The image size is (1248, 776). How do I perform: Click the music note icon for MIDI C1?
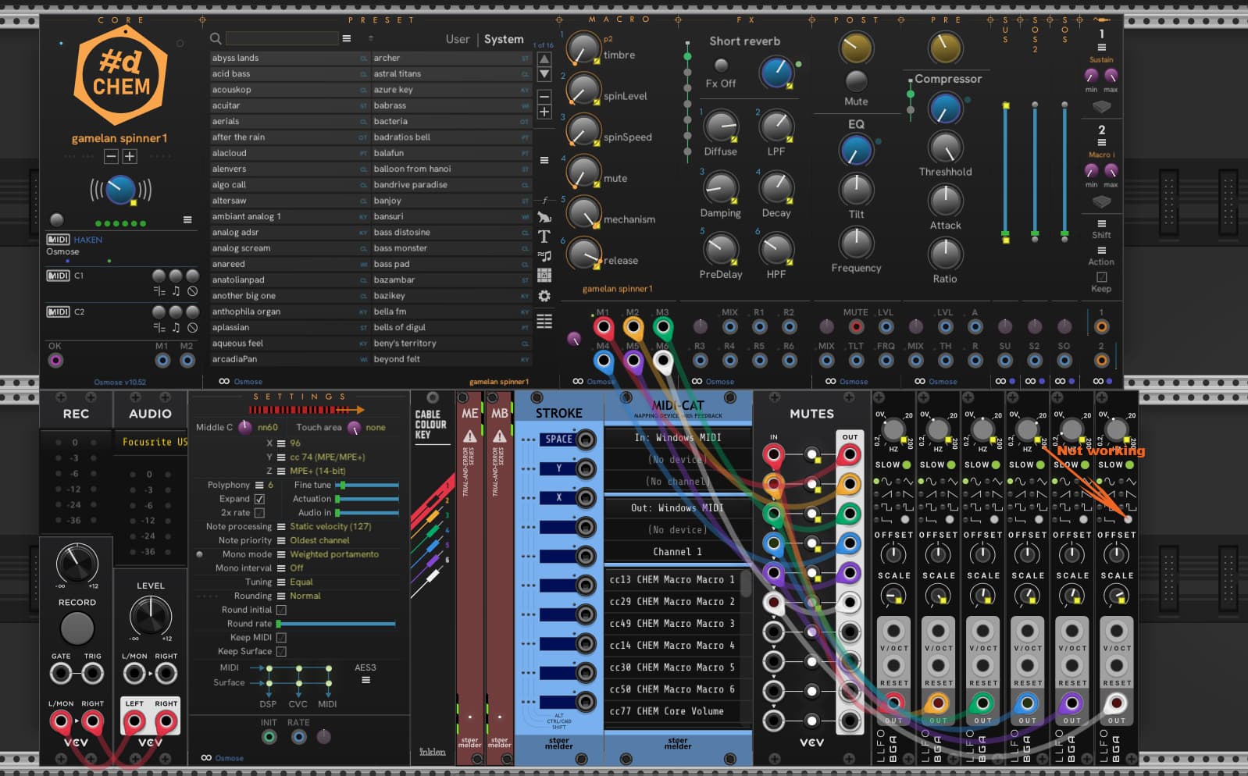(x=176, y=291)
